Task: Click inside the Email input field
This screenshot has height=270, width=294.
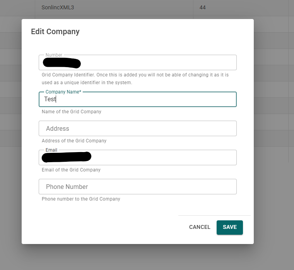Action: (x=138, y=157)
